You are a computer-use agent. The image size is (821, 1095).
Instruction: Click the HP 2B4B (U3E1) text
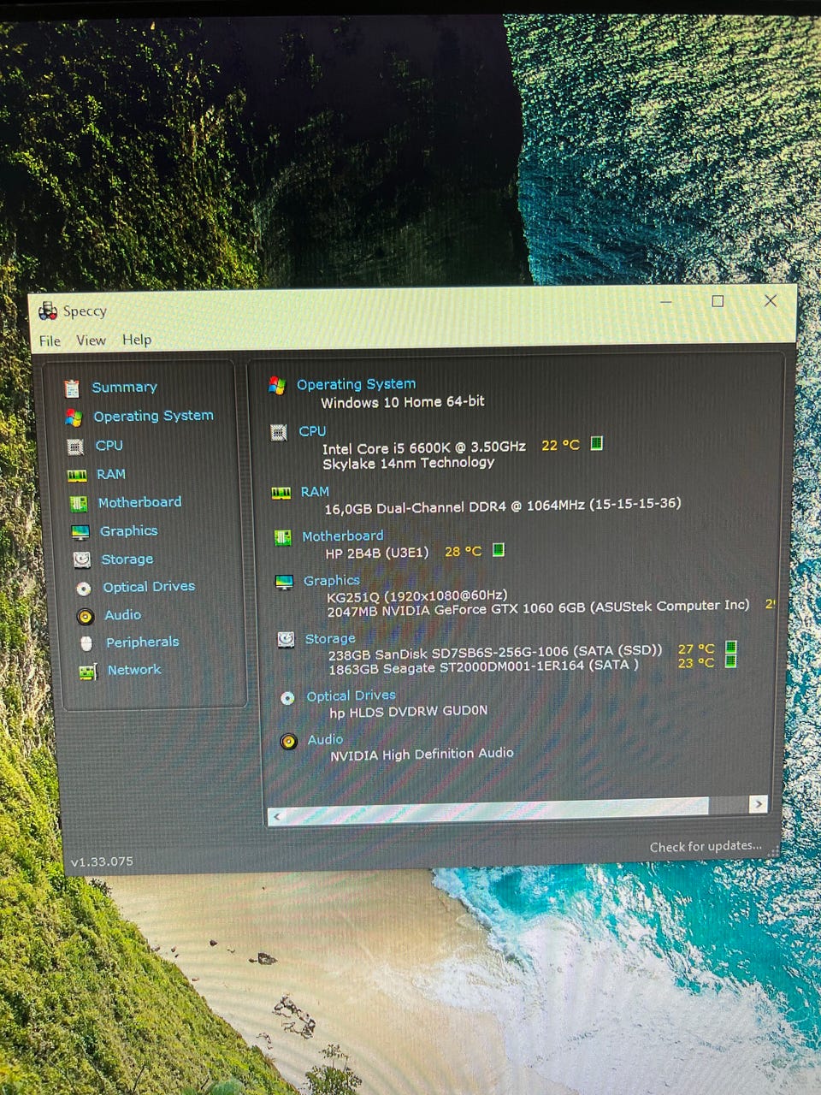point(377,553)
